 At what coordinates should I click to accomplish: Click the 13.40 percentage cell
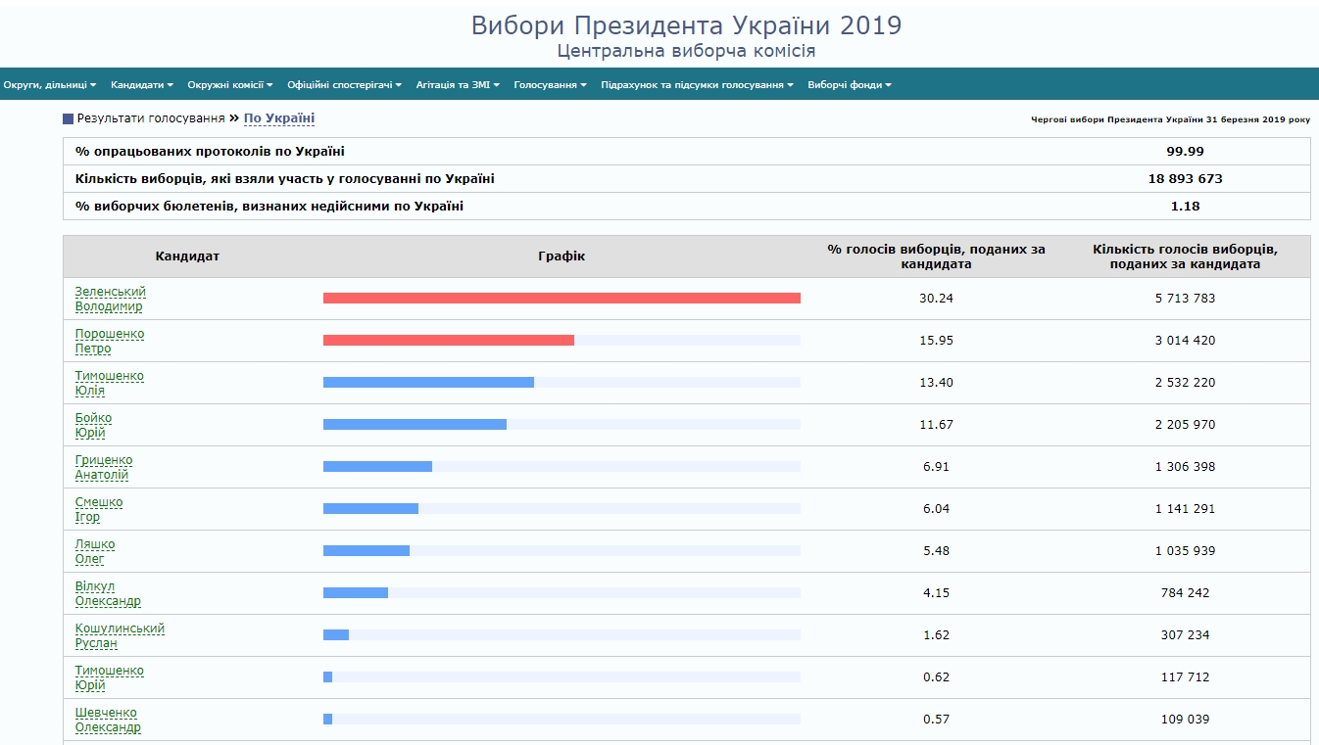point(936,383)
